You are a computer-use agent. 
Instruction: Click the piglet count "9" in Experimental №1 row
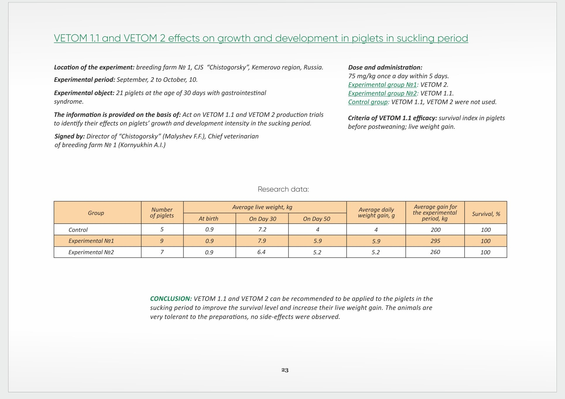click(x=162, y=241)
